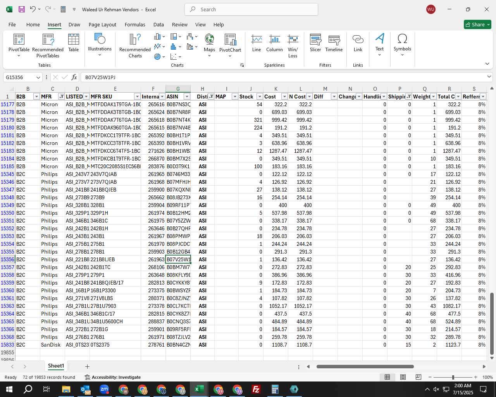Save the workbook

point(22,9)
